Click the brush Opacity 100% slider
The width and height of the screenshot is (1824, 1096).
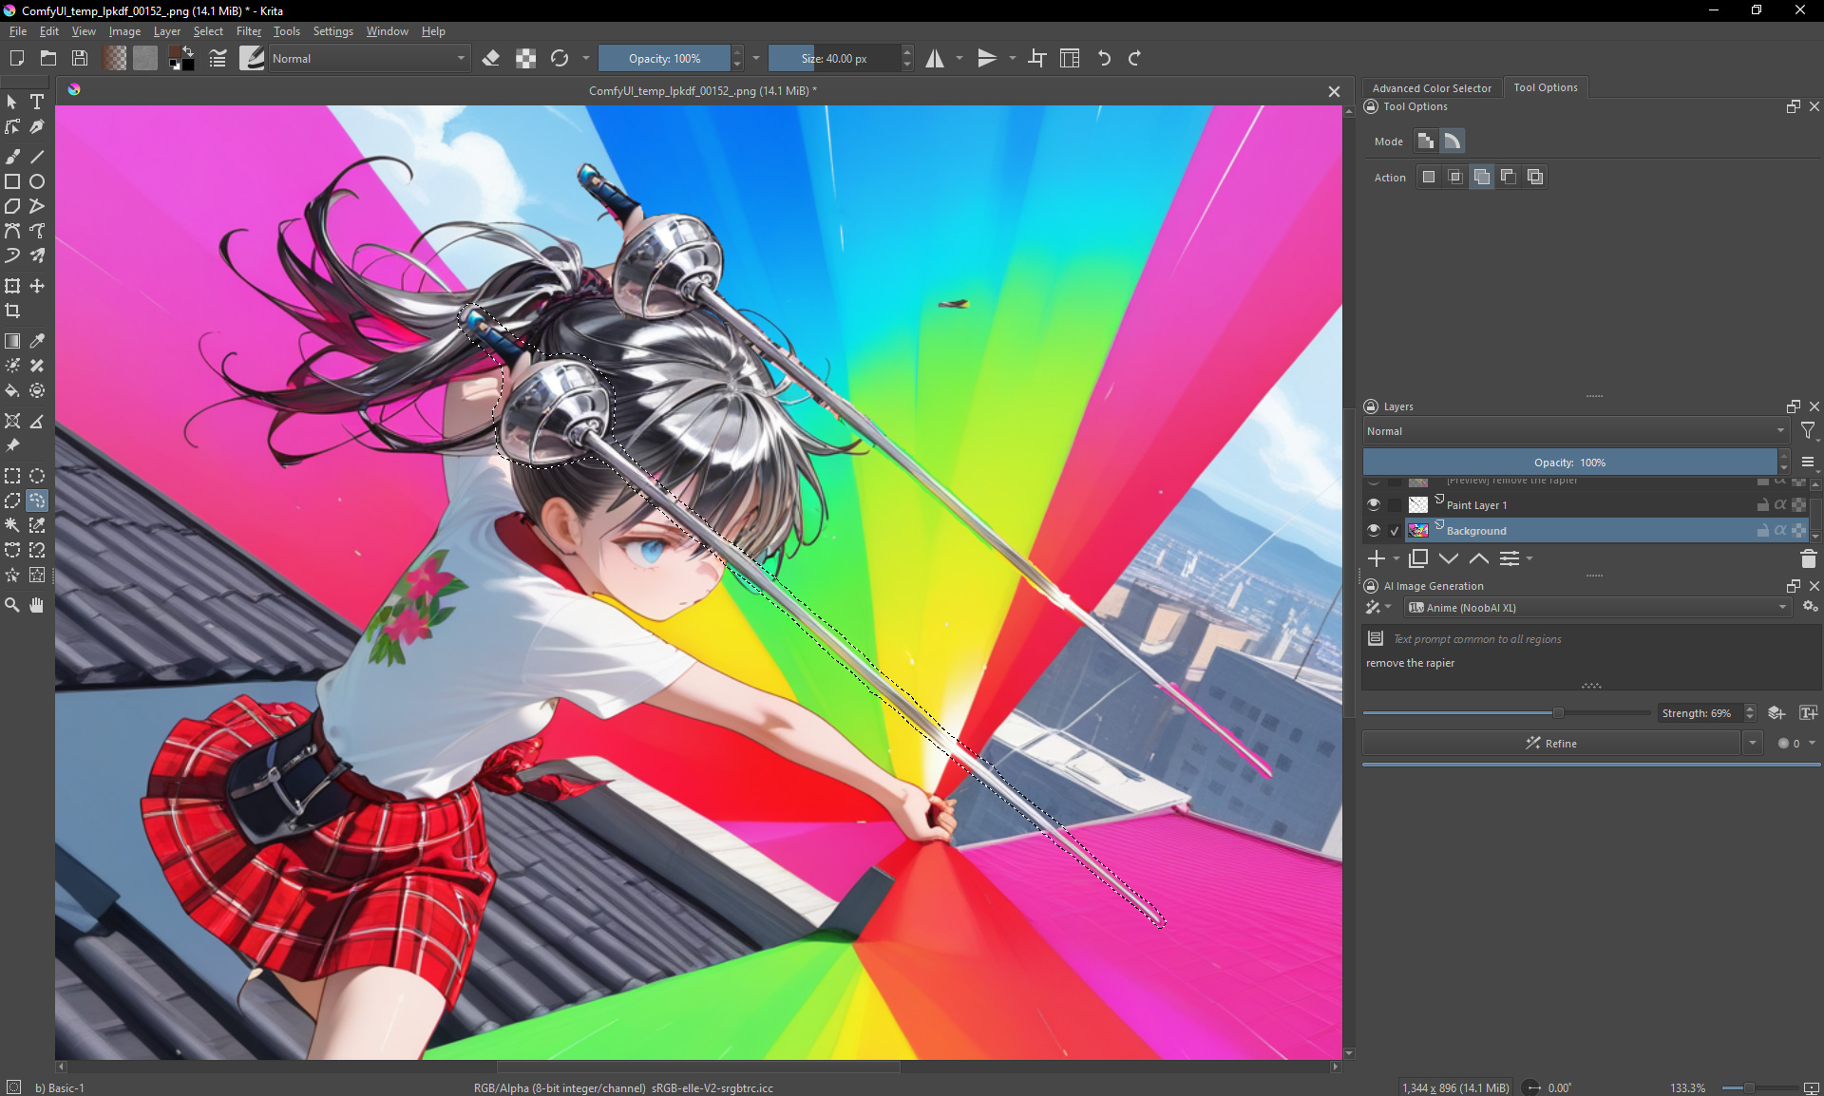pyautogui.click(x=664, y=58)
